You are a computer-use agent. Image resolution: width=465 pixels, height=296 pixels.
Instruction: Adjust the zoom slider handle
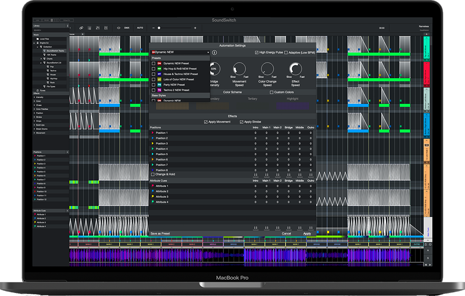click(159, 28)
